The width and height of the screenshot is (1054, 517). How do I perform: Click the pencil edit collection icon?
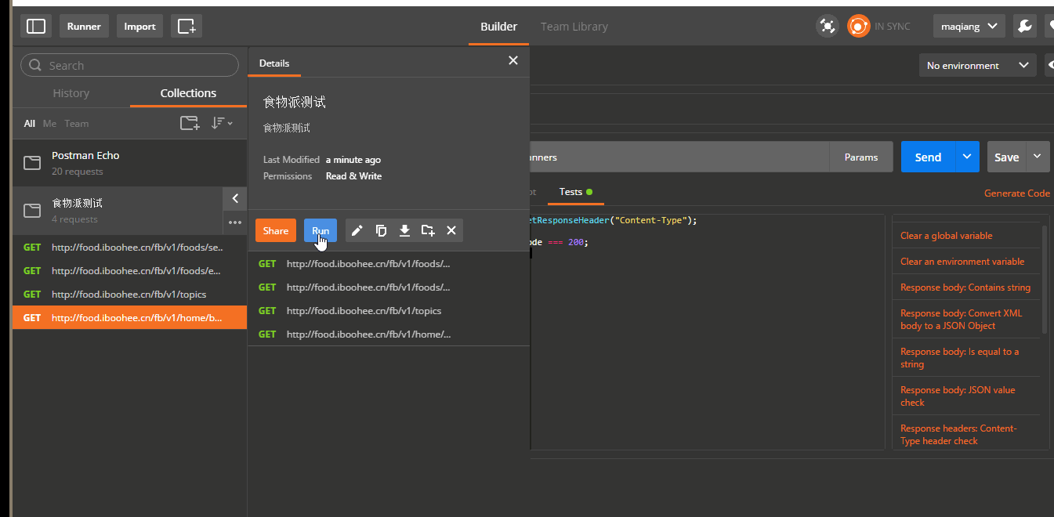coord(357,230)
